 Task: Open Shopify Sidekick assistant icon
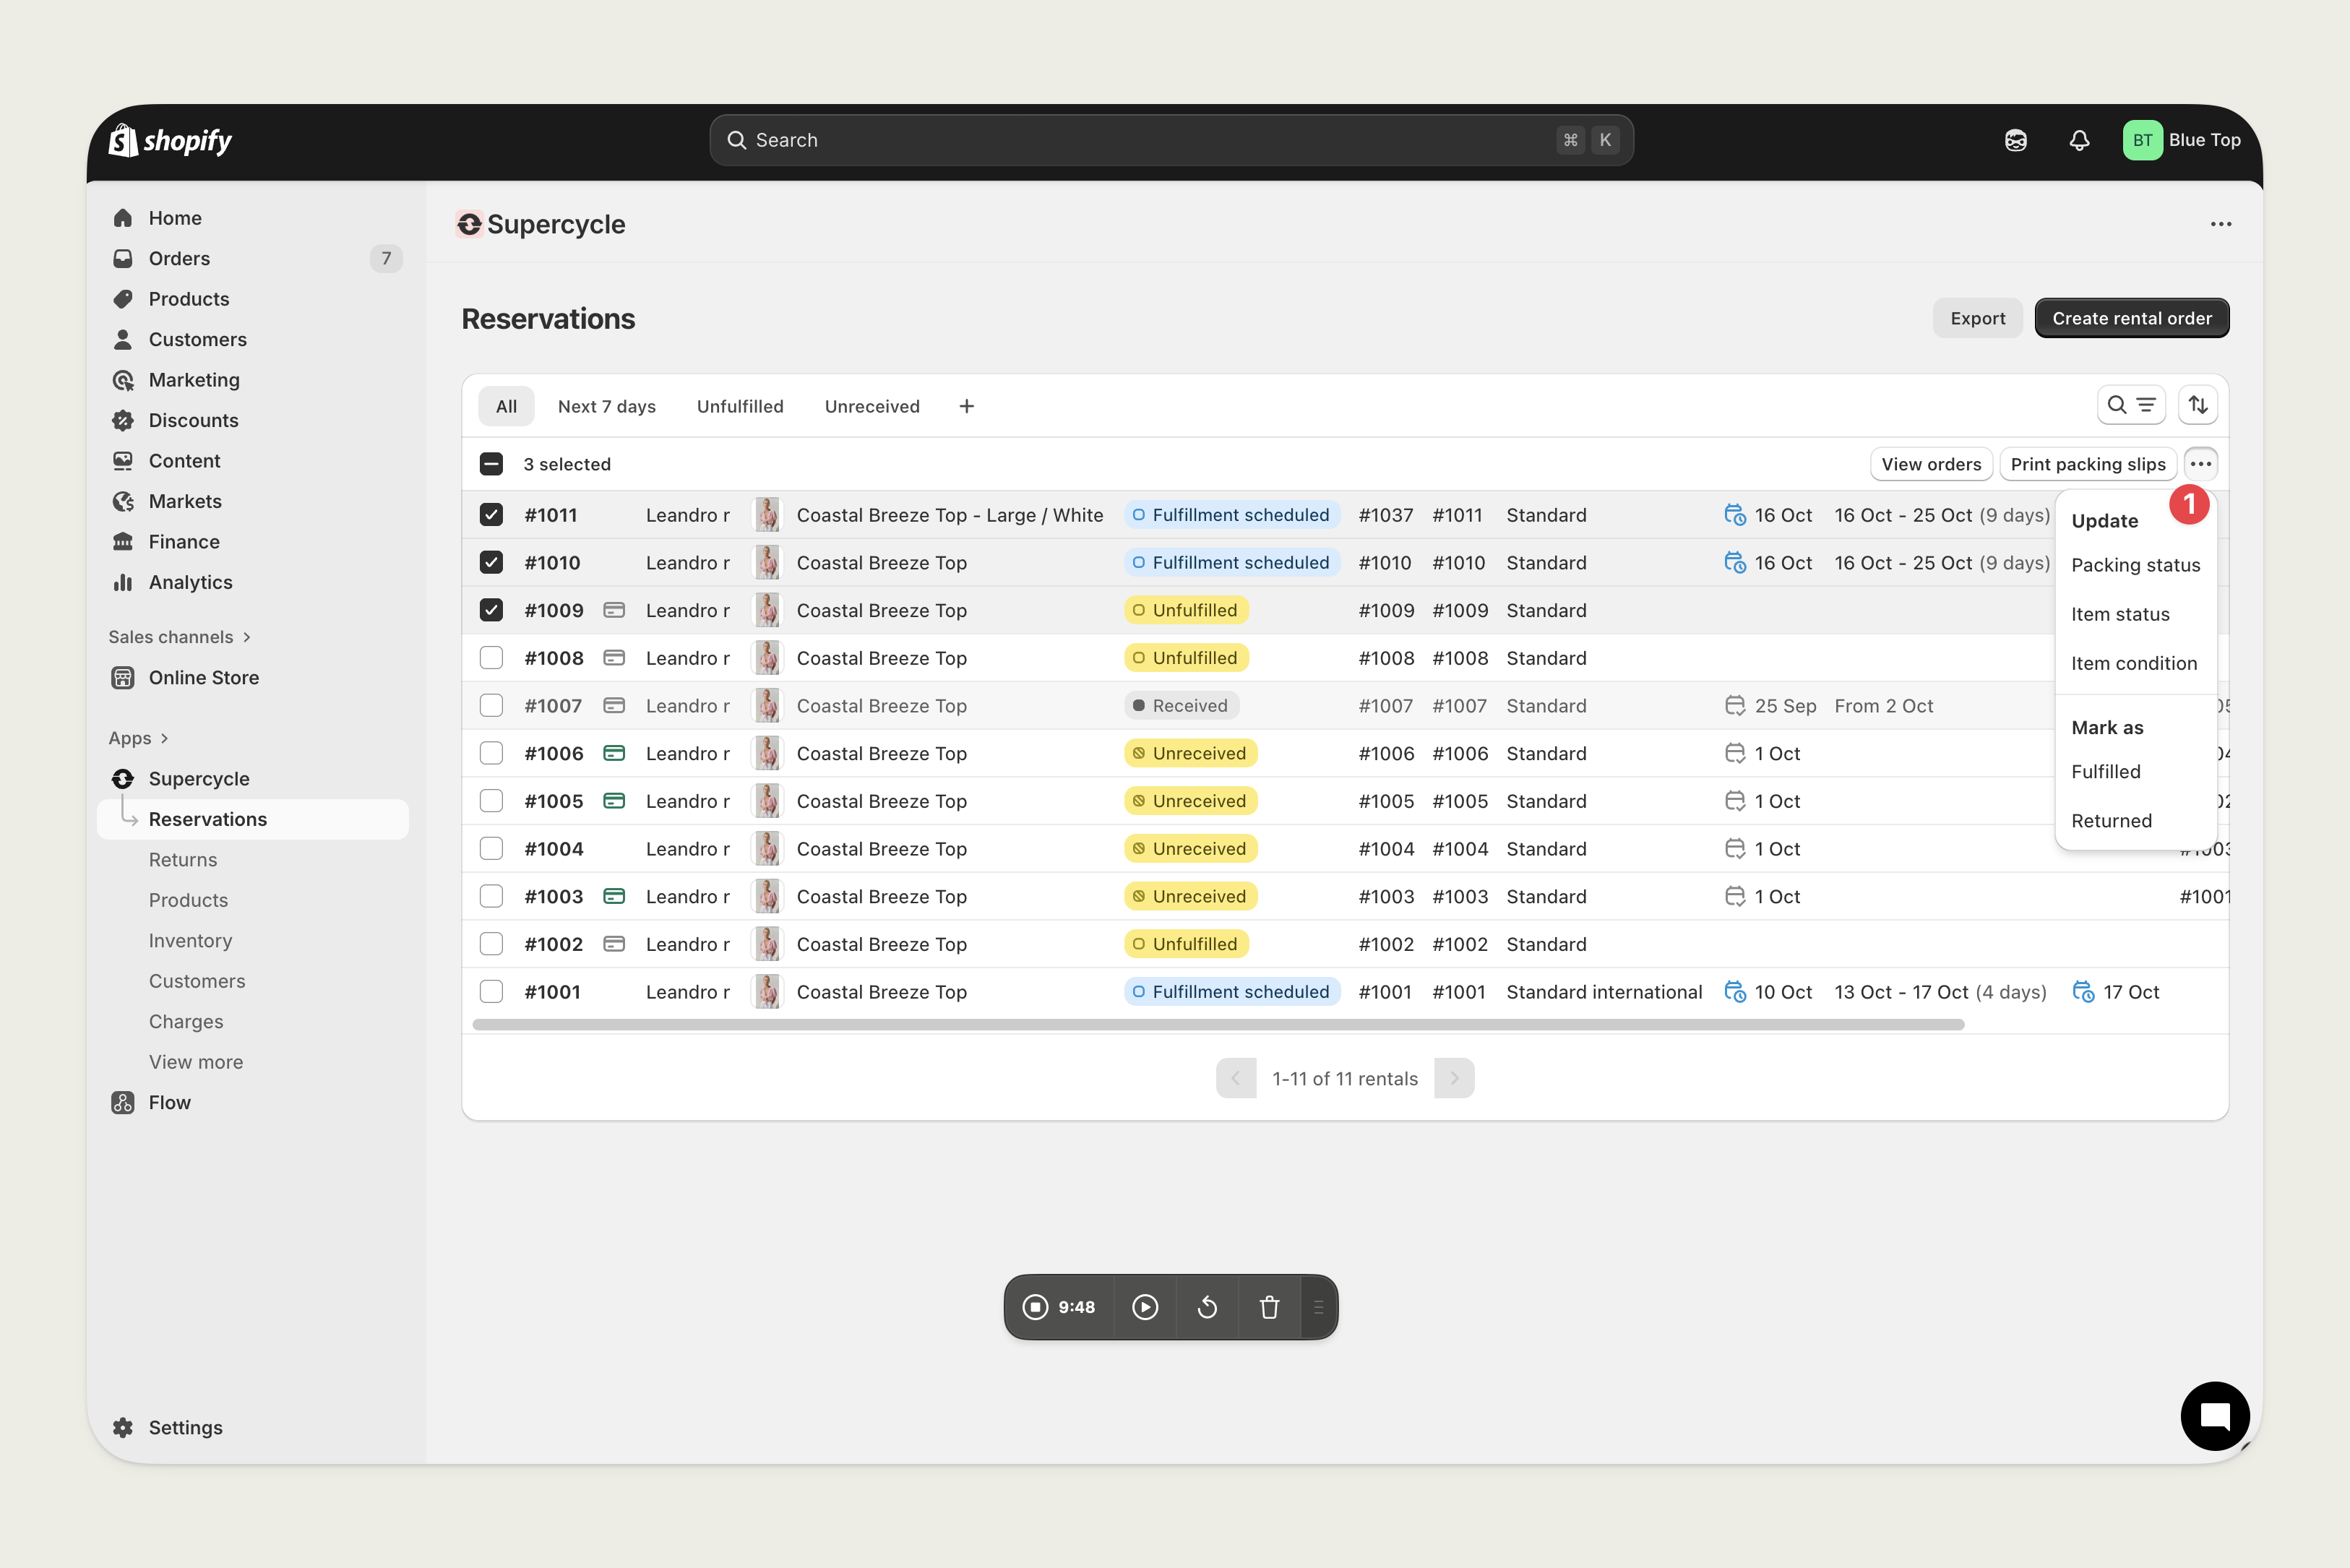pos(2015,140)
